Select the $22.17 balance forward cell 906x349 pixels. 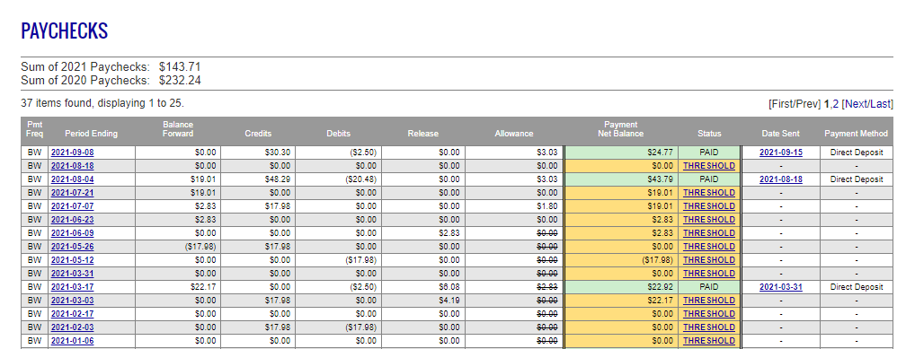178,287
